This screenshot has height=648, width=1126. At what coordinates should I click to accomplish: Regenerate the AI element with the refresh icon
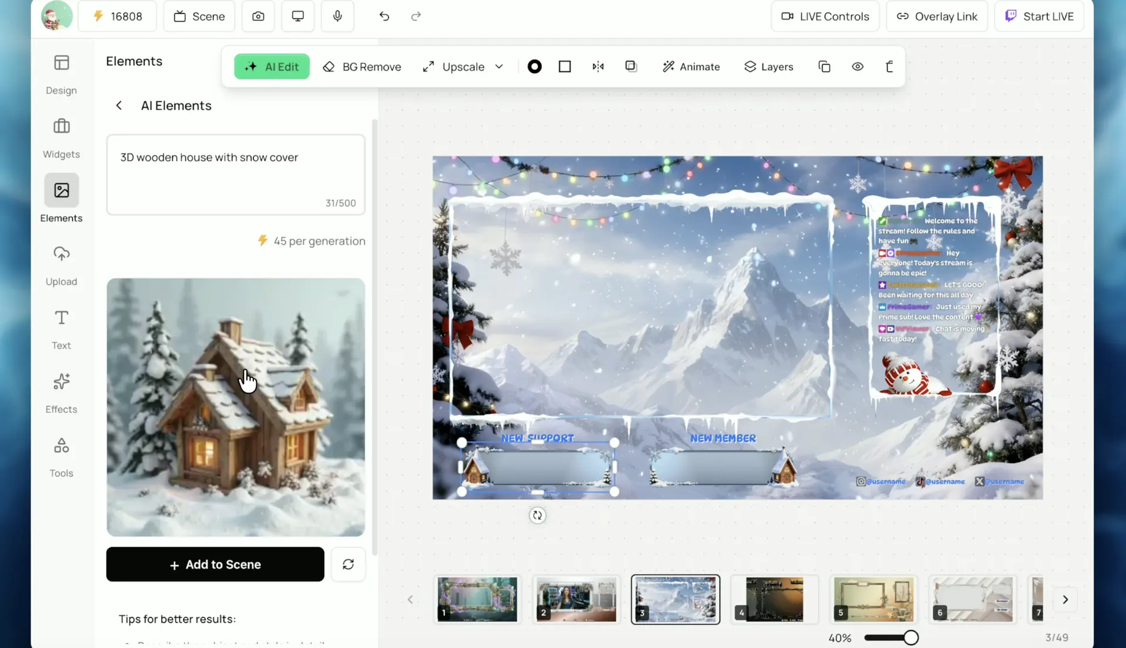tap(348, 564)
